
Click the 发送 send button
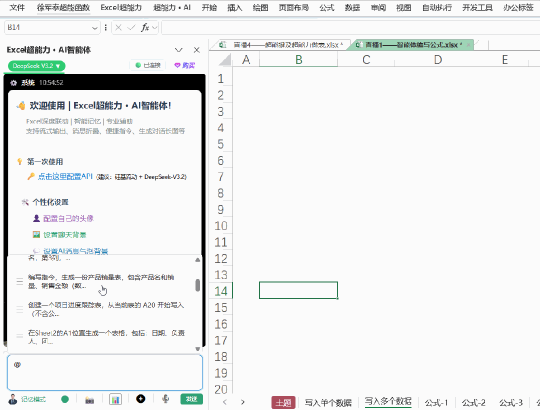pyautogui.click(x=191, y=399)
